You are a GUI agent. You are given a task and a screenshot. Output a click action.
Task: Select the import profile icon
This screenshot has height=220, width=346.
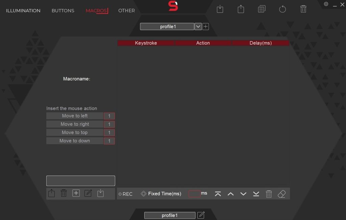point(220,9)
